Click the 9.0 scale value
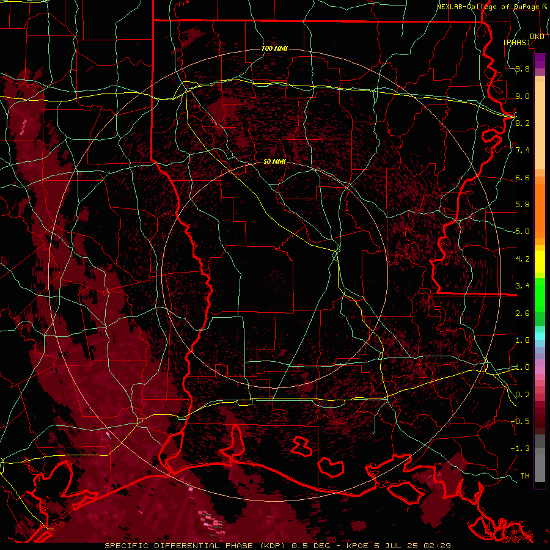Viewport: 550px width, 550px height. click(522, 96)
